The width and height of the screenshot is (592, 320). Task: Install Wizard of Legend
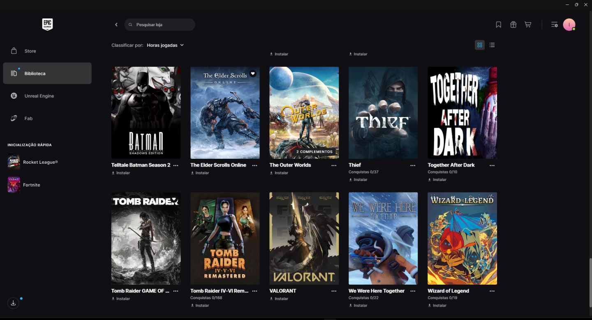tap(437, 306)
